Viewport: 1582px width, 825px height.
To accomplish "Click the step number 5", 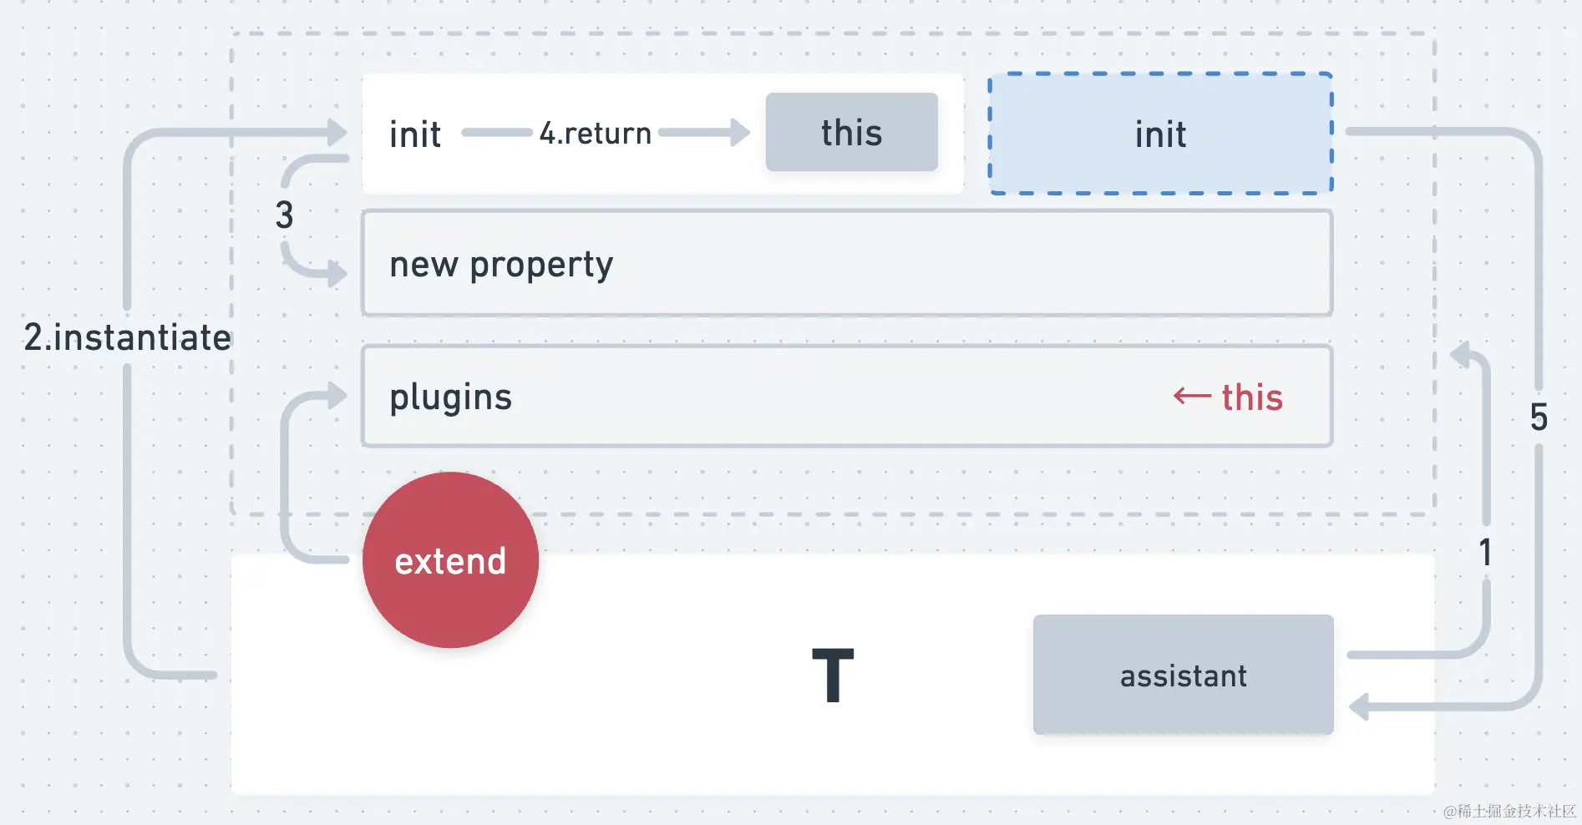I will click(1539, 417).
